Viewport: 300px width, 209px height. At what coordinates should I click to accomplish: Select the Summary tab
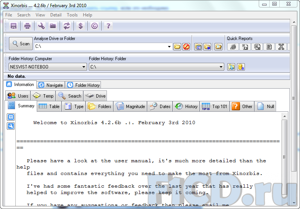[21, 106]
